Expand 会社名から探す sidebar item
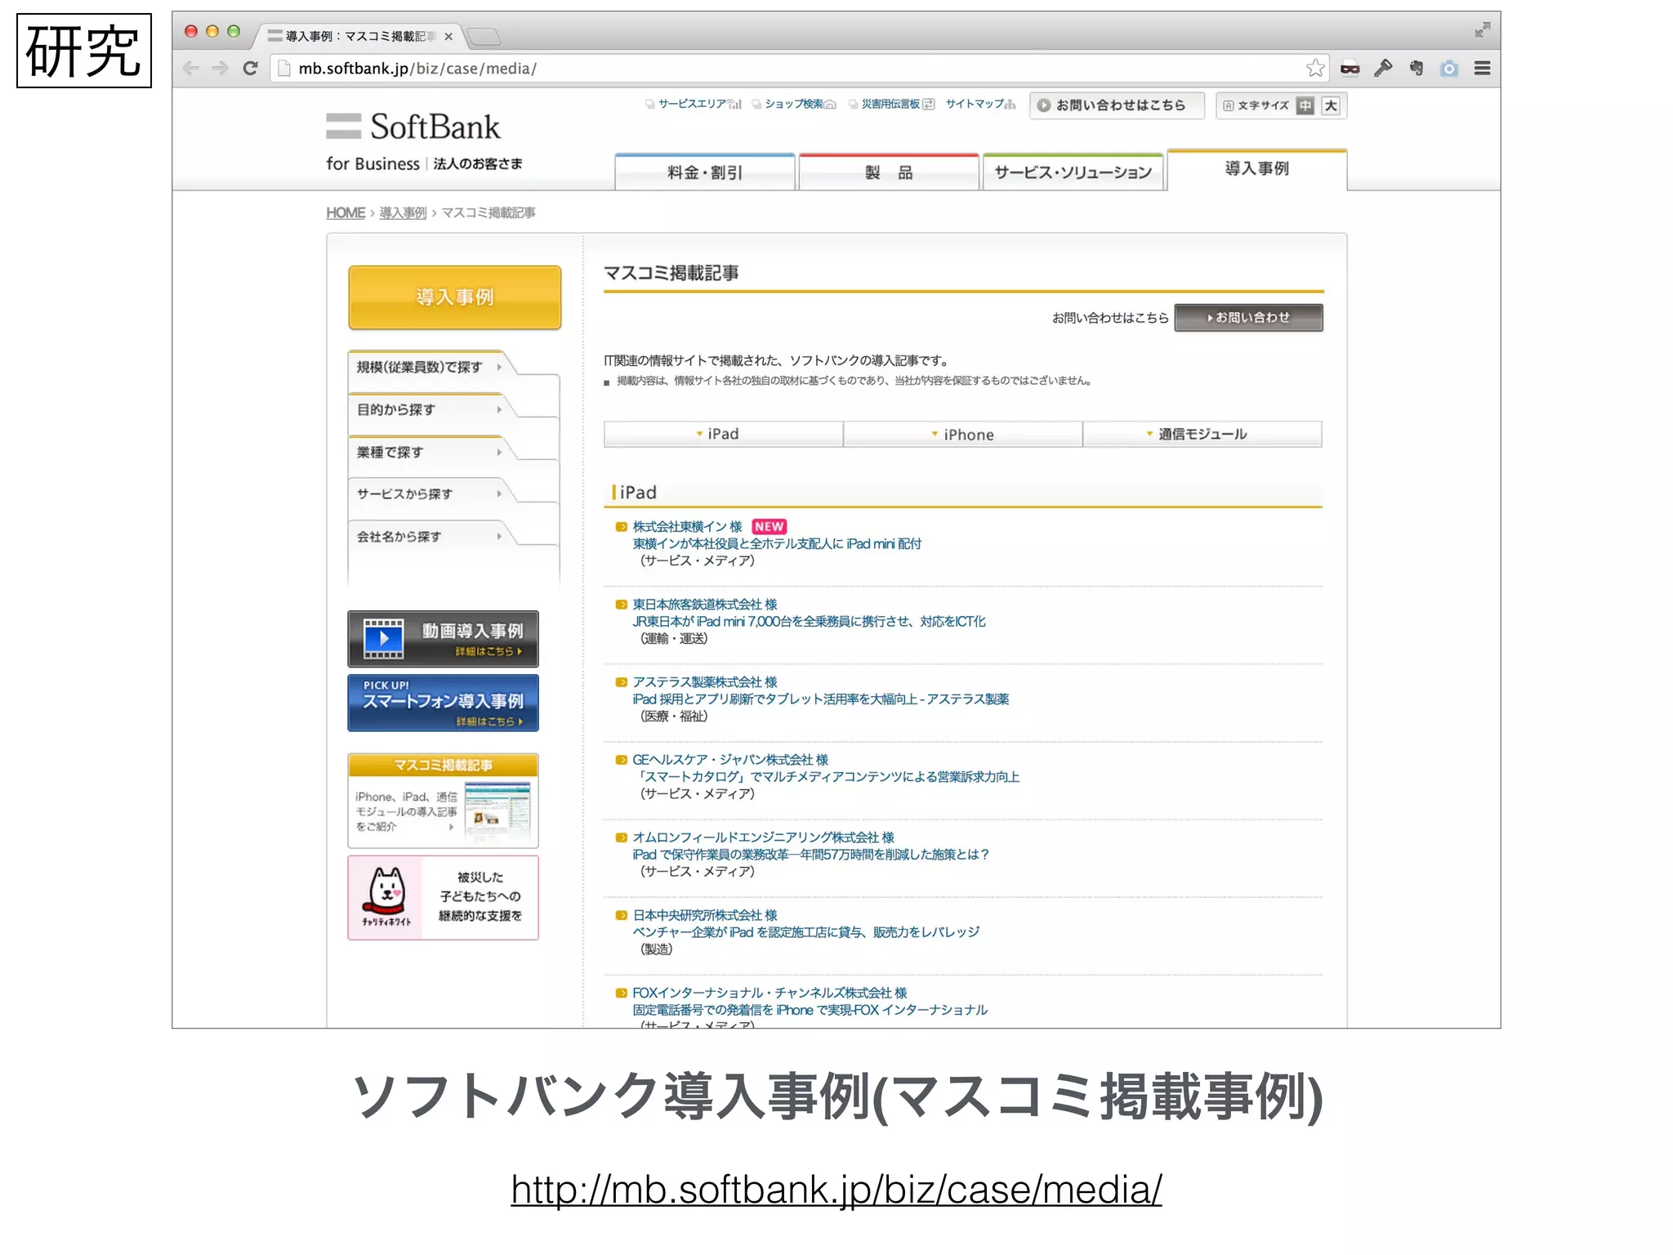Screen dimensions: 1673x1255 [x=430, y=537]
